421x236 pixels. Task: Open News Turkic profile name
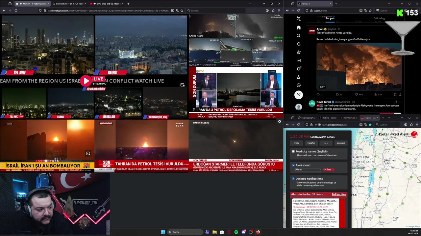324,102
